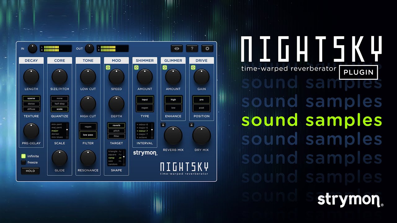Enable the freeze checkbox
The height and width of the screenshot is (223, 397).
tap(23, 162)
